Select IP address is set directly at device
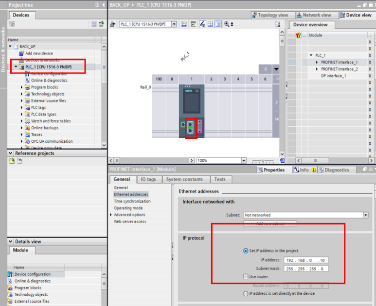 (246, 293)
